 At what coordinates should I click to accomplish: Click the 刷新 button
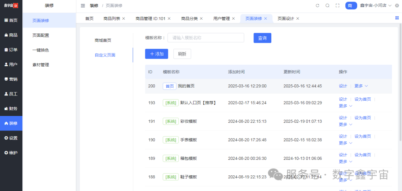[182, 54]
